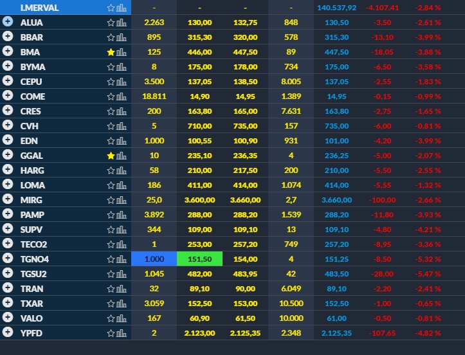This screenshot has height=355, width=465.
Task: Open the chart icon for TRAN
Action: coord(122,289)
